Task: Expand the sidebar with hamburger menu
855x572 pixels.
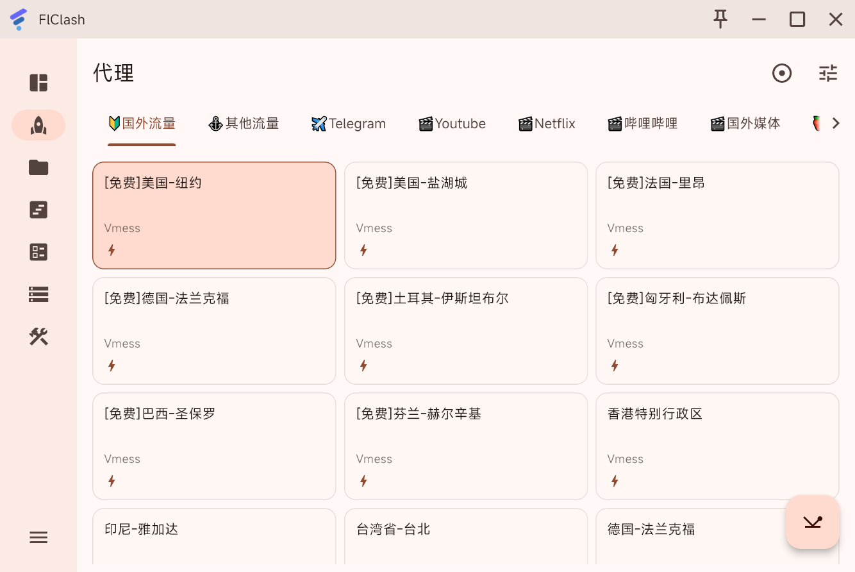Action: pyautogui.click(x=38, y=537)
